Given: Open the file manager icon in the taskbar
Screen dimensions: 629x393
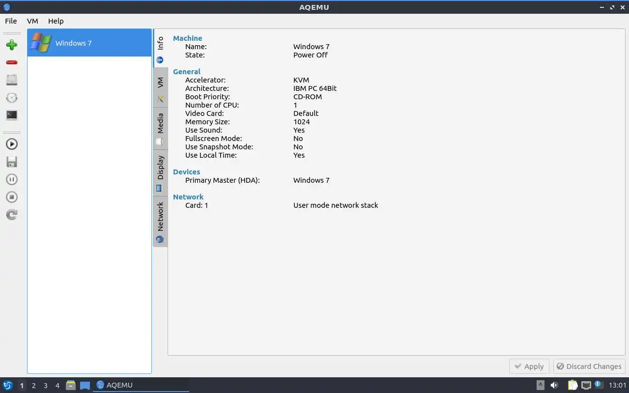Looking at the screenshot, I should 71,385.
